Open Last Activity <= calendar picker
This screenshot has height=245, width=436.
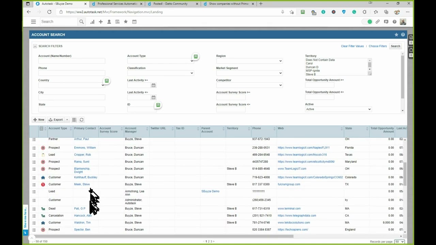click(153, 98)
